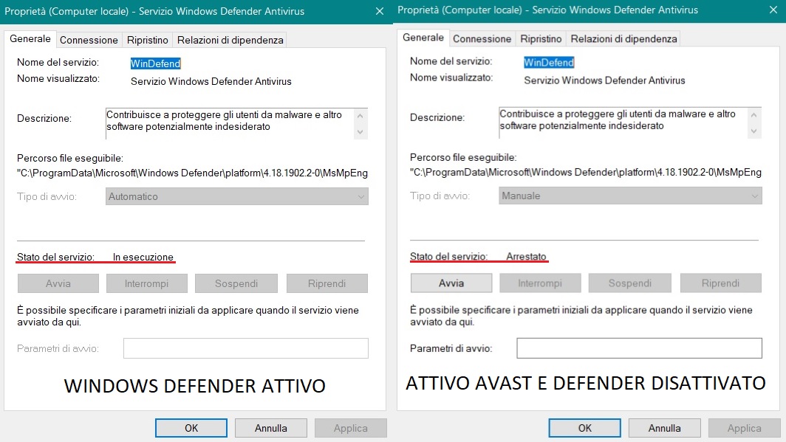This screenshot has width=786, height=442.
Task: Click description scroll down arrow, left dialog
Action: pyautogui.click(x=360, y=131)
